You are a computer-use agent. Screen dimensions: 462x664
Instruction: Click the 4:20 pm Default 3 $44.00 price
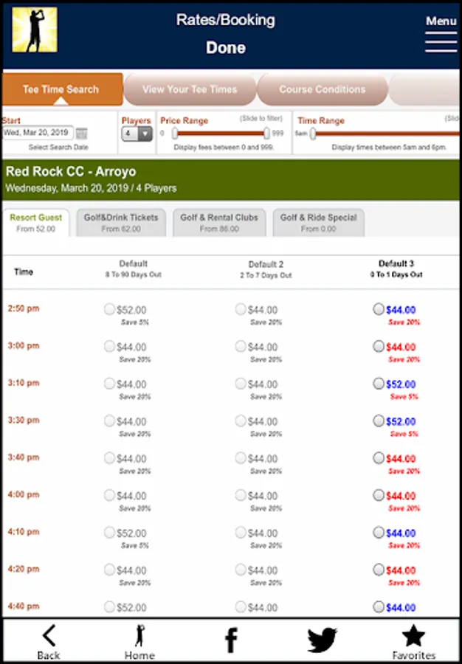401,570
